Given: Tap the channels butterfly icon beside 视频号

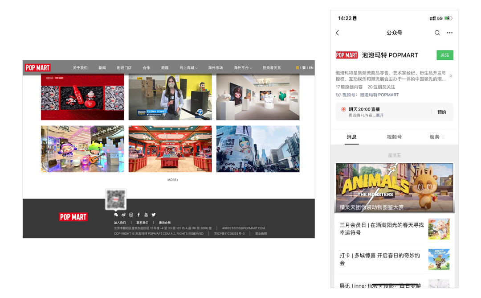Looking at the screenshot, I should click(338, 95).
